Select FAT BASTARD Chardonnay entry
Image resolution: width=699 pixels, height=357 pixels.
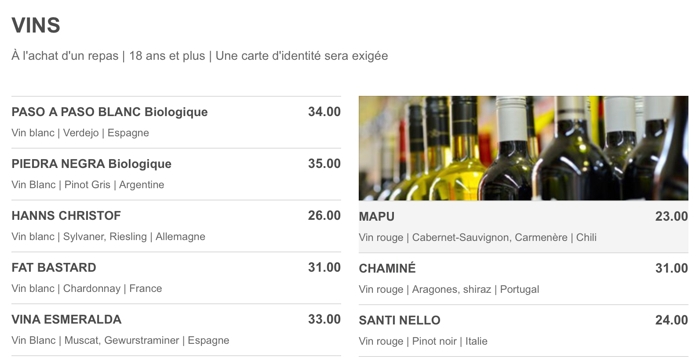click(176, 278)
